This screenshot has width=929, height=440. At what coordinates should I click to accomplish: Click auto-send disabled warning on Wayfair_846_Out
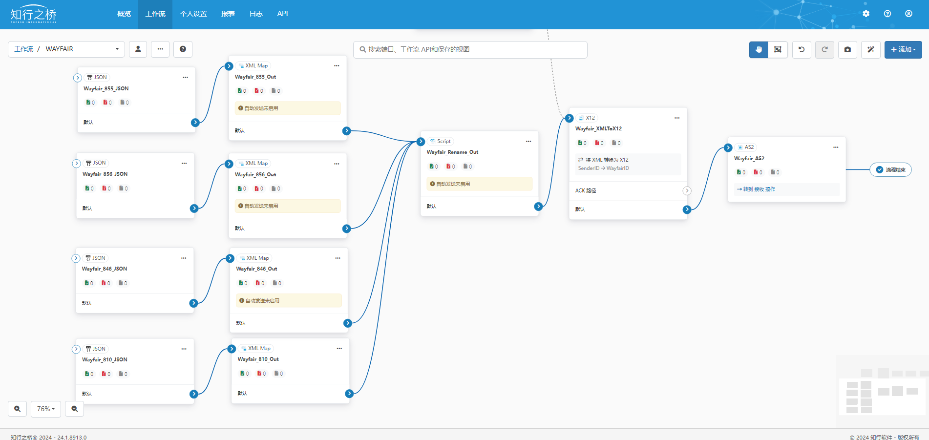pyautogui.click(x=289, y=301)
